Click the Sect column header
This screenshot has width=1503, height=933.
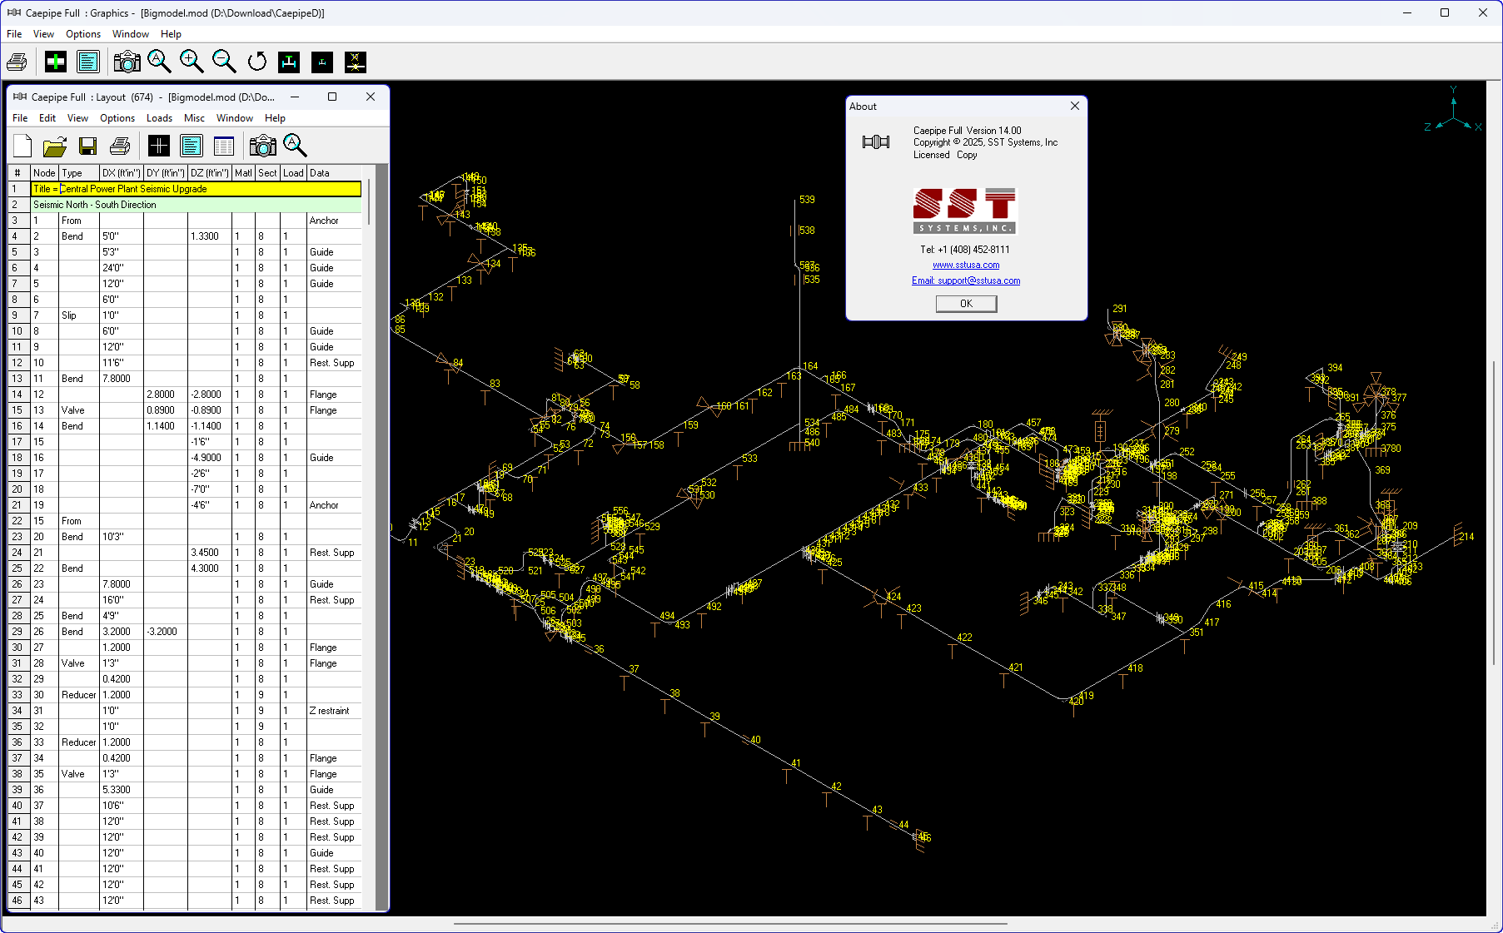pos(267,173)
